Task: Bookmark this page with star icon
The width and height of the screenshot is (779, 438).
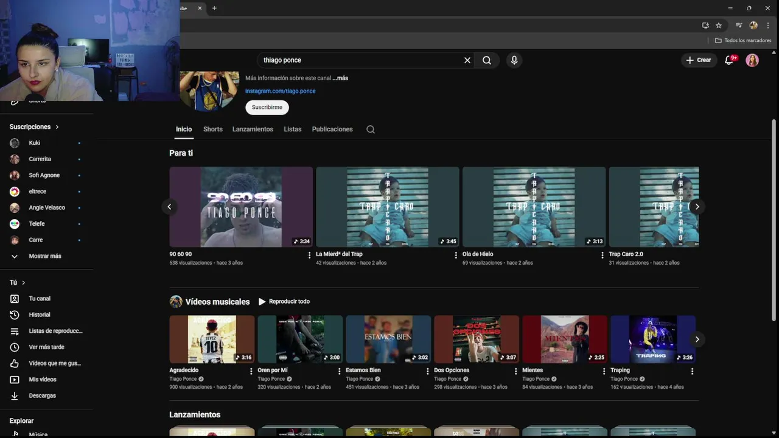Action: coord(719,26)
